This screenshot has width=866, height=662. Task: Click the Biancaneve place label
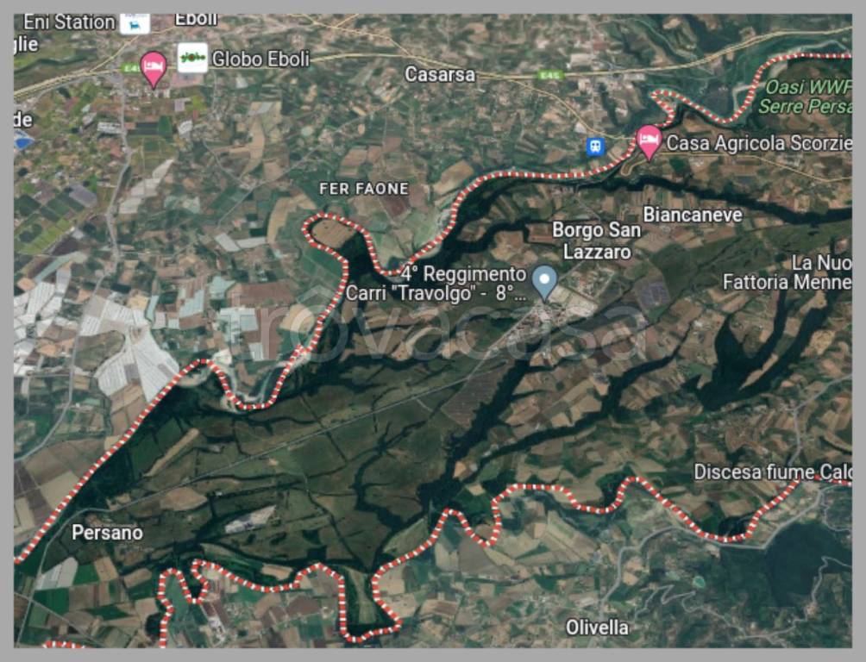click(693, 215)
